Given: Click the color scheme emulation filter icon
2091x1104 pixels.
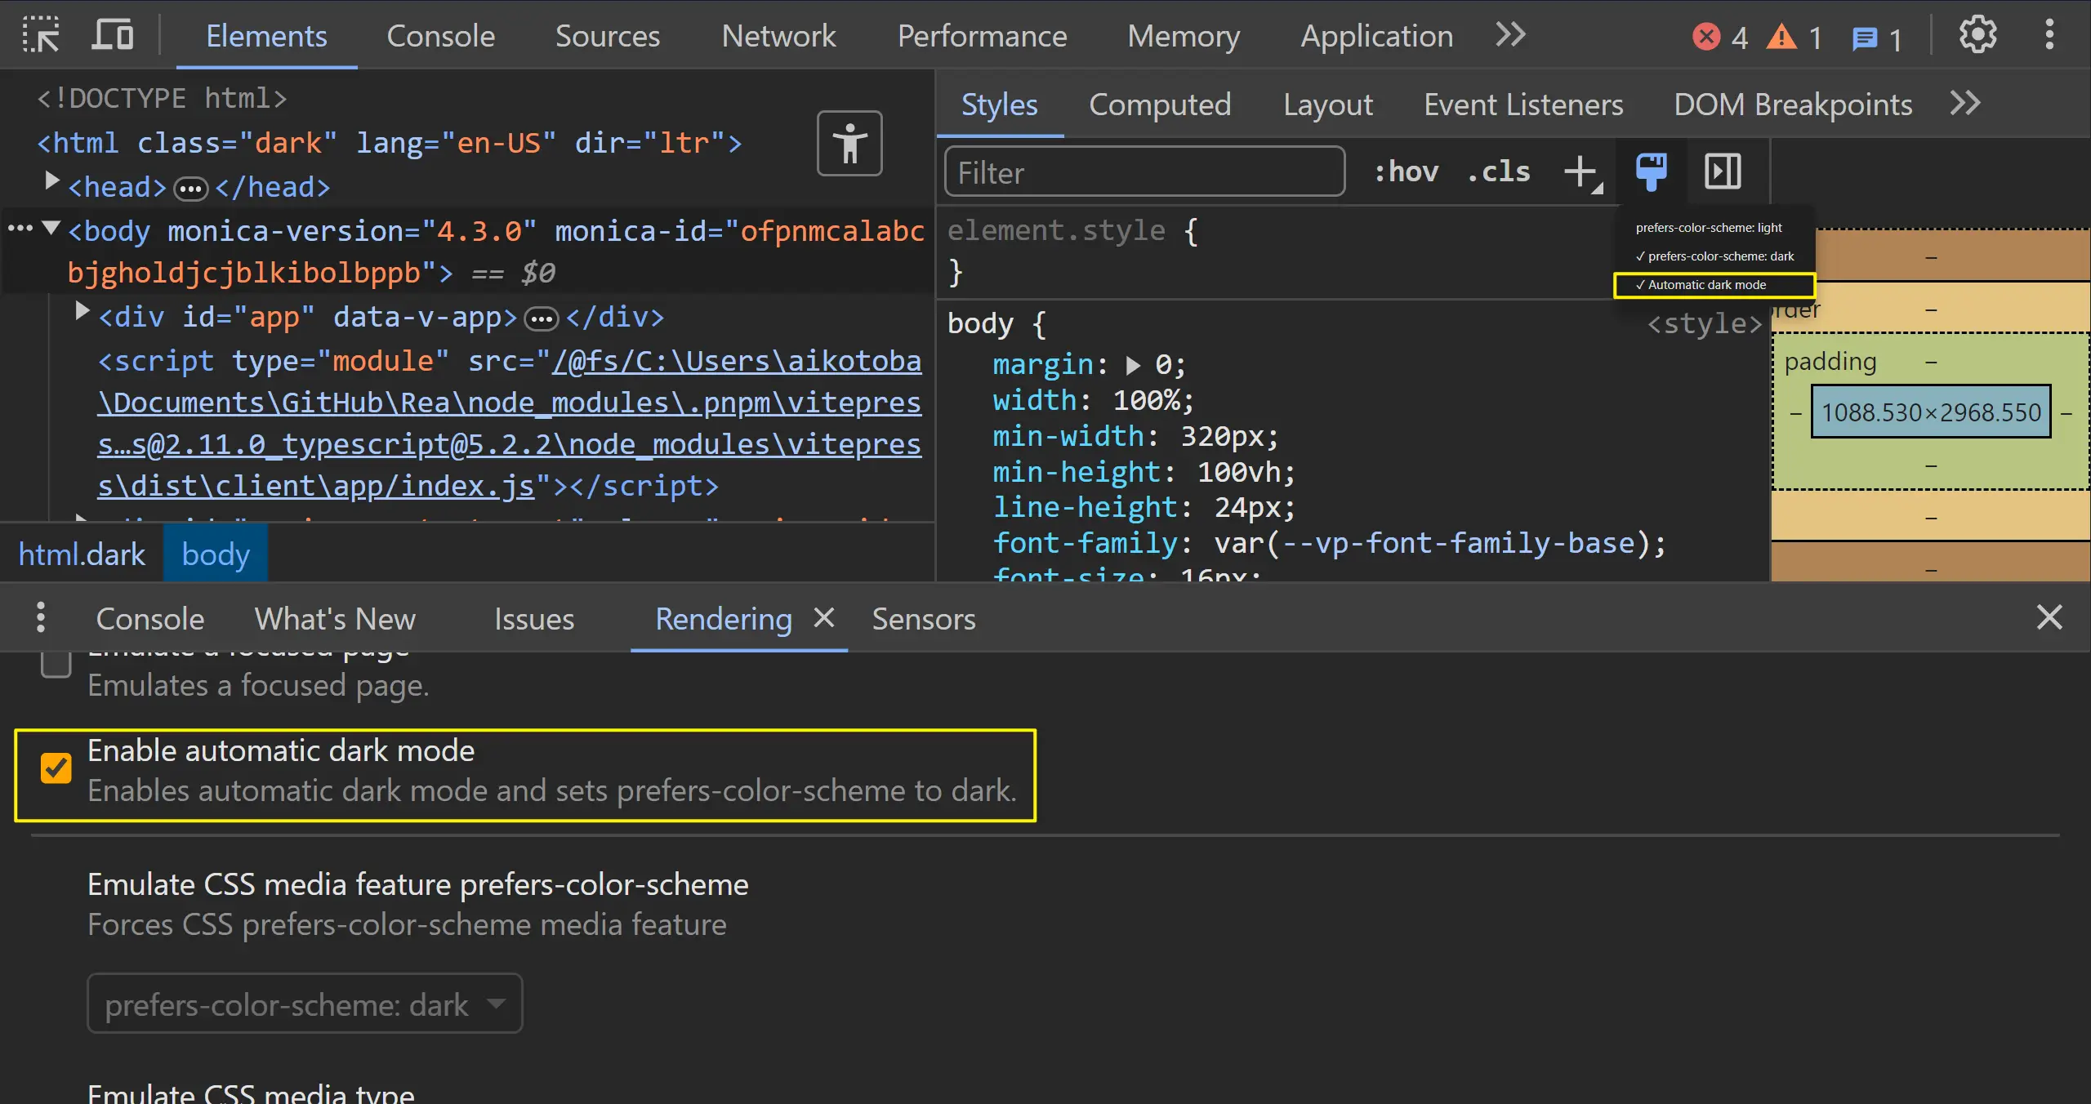Looking at the screenshot, I should (x=1648, y=170).
